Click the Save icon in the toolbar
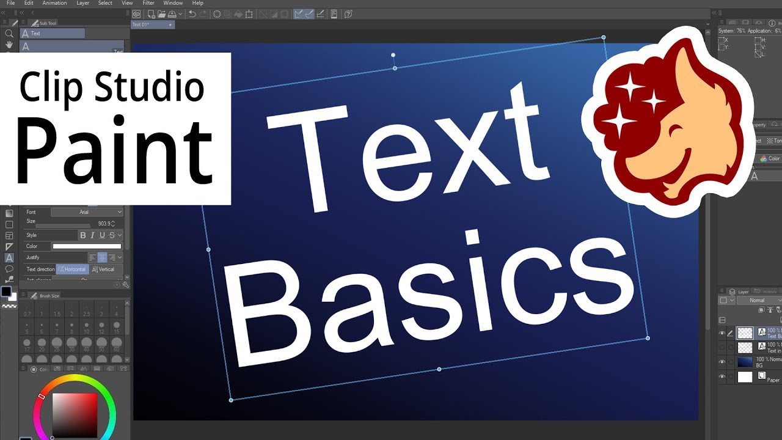 [173, 13]
